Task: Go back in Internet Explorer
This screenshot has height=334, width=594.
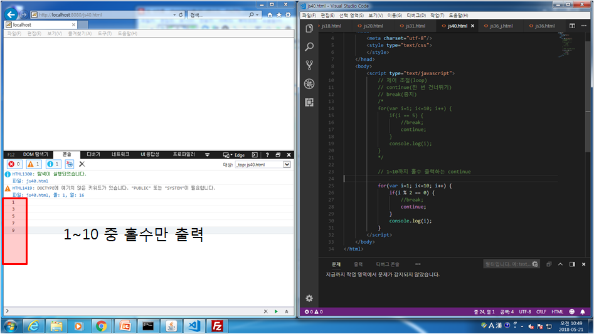Action: pos(11,15)
